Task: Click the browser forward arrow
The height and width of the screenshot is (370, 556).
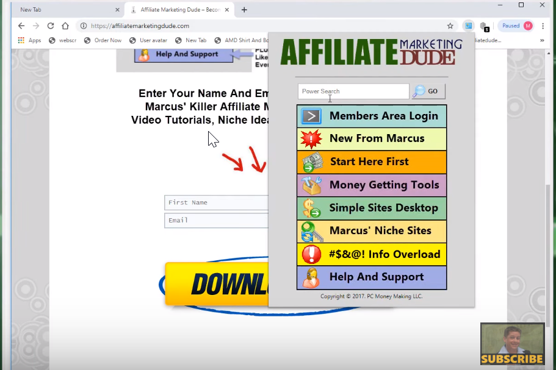Action: pos(36,26)
